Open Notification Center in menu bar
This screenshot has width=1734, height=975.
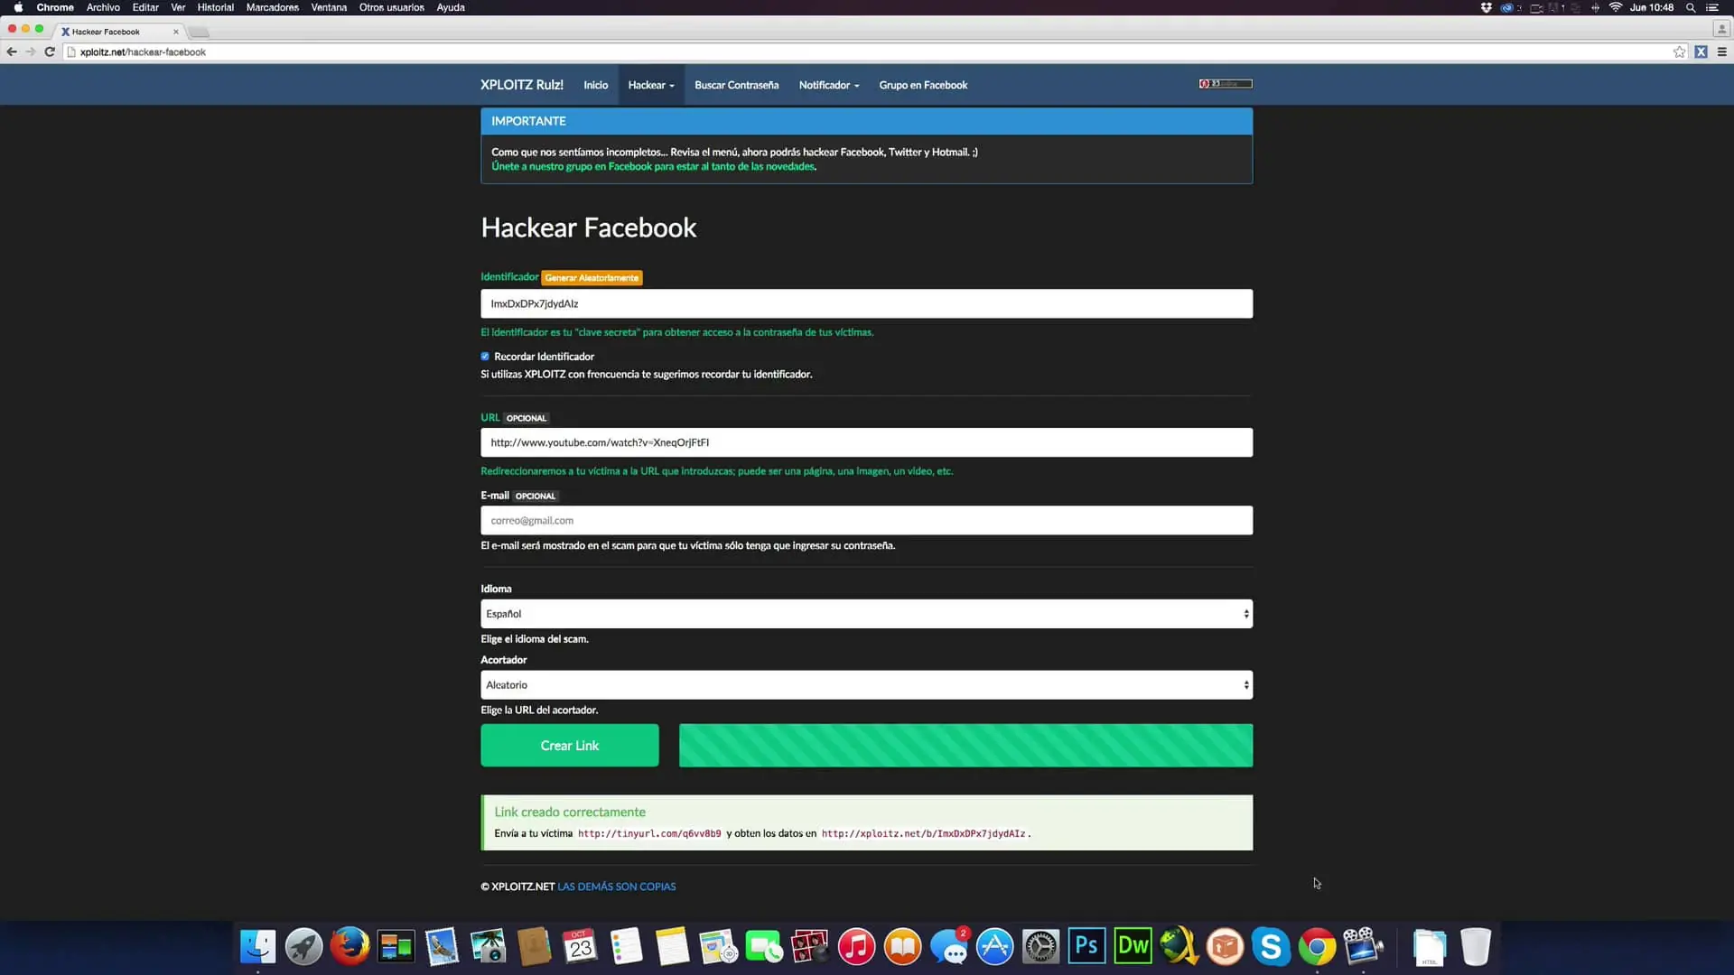click(x=1712, y=7)
